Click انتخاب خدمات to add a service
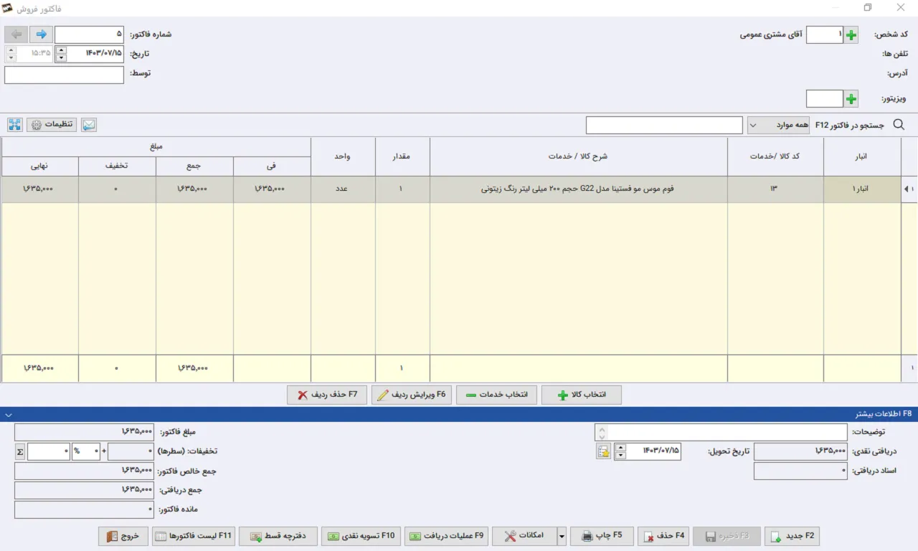Screen dimensions: 918x551 (x=496, y=395)
